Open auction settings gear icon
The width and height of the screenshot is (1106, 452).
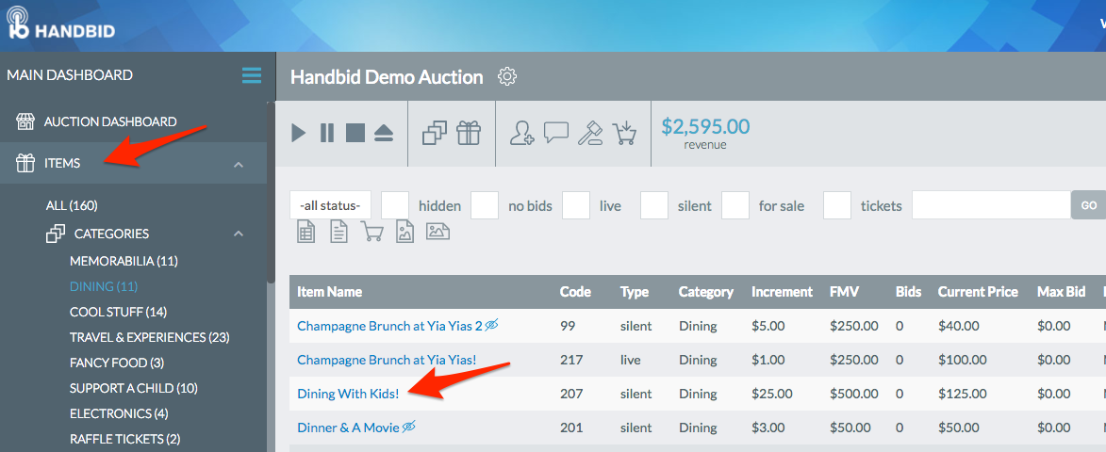tap(507, 76)
